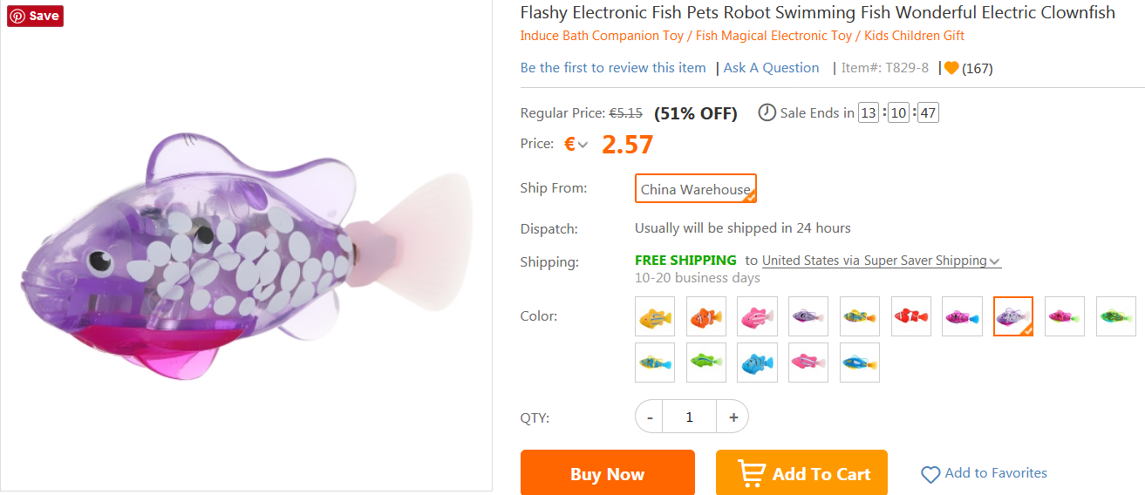This screenshot has height=495, width=1145.
Task: Decrease quantity with the minus button
Action: pyautogui.click(x=650, y=417)
